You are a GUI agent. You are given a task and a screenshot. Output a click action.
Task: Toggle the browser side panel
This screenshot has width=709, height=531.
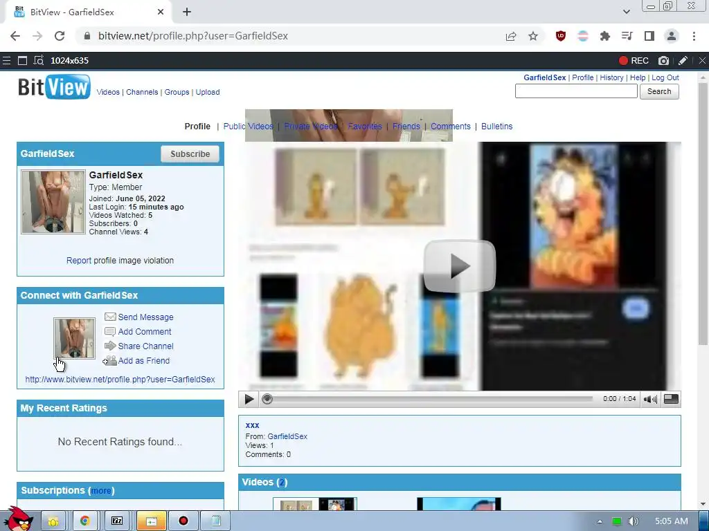(649, 36)
